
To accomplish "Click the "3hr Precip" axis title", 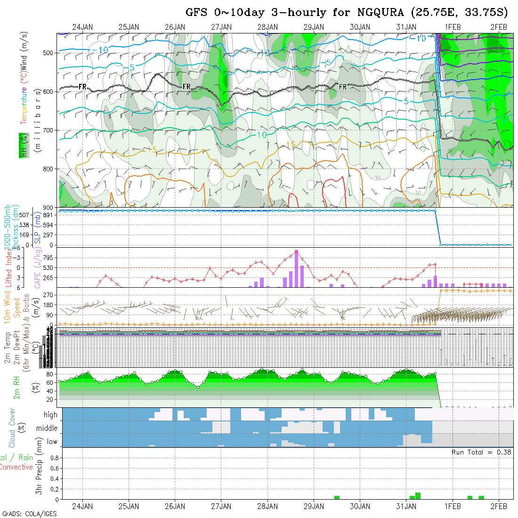I will coord(39,474).
